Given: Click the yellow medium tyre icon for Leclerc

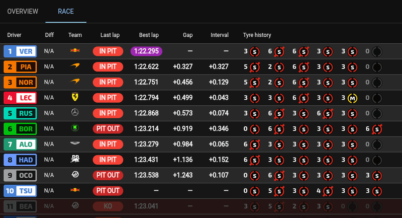Looking at the screenshot, I should (x=352, y=98).
